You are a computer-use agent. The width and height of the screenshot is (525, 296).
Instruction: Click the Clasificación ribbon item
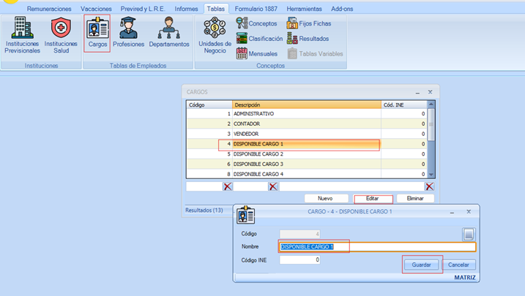pos(259,39)
